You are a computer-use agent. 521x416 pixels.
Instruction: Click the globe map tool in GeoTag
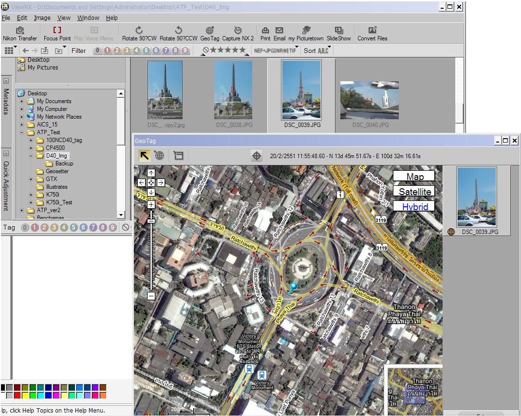click(x=159, y=155)
